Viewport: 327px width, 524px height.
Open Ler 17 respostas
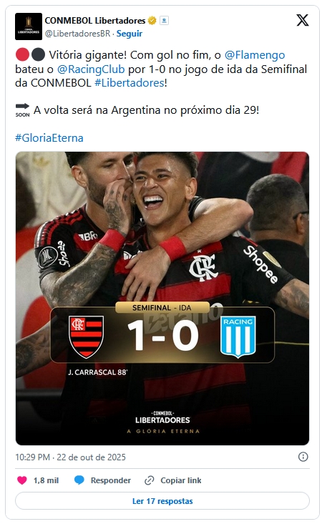pyautogui.click(x=162, y=501)
